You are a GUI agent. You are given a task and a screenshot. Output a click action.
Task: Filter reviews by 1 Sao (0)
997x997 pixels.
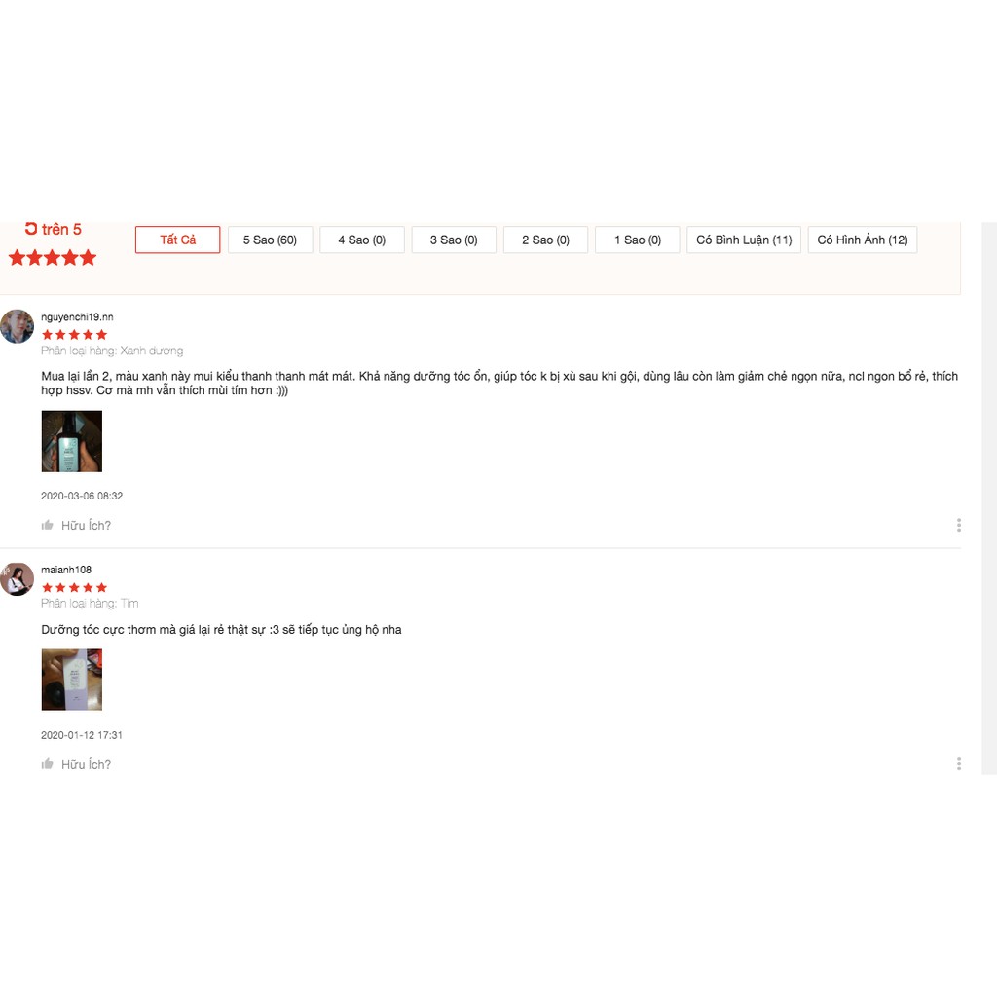point(637,240)
